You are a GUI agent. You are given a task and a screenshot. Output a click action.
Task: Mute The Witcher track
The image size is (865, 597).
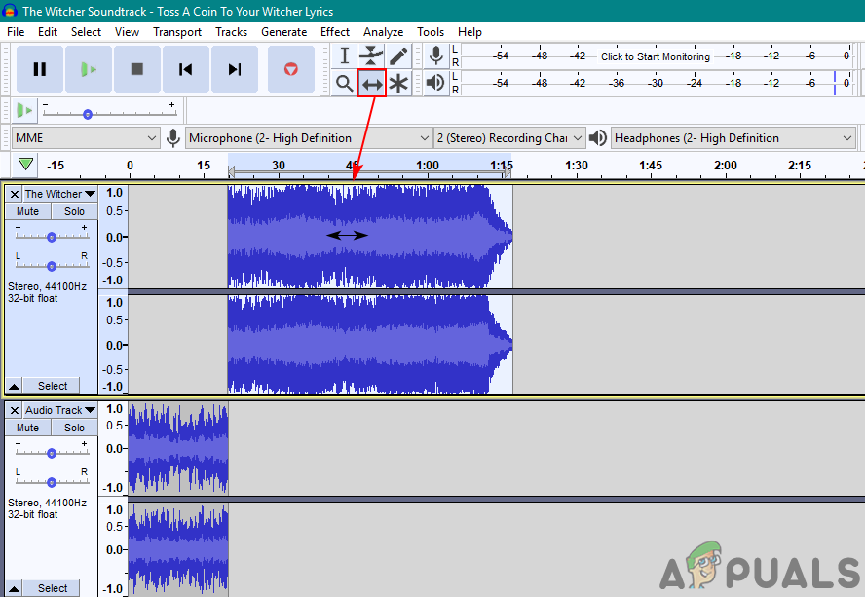(26, 210)
